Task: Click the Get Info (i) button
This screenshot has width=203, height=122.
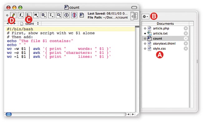Action: coord(67,15)
